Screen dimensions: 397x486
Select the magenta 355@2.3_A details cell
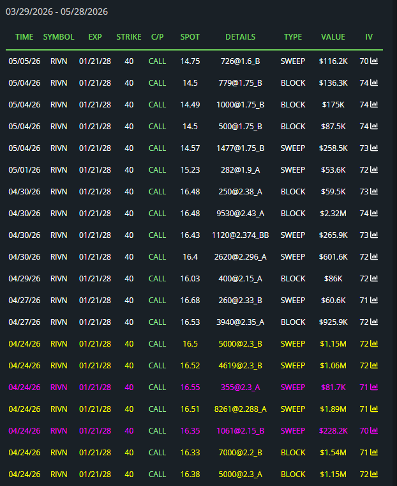click(x=240, y=387)
